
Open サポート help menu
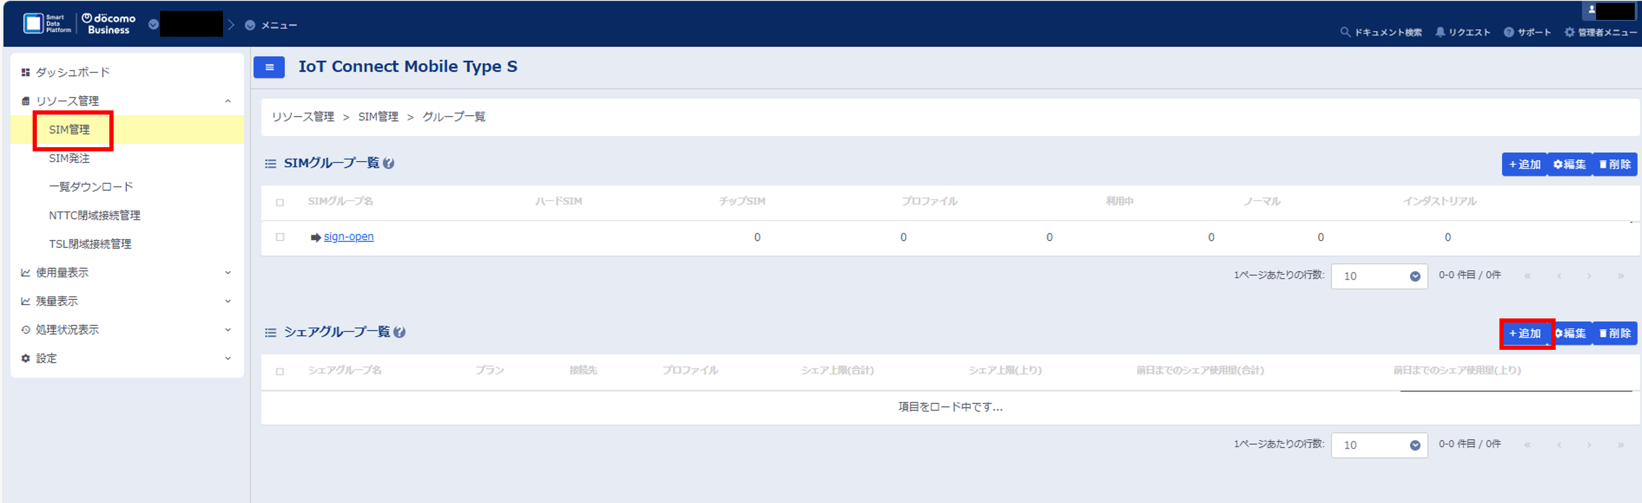click(1527, 32)
